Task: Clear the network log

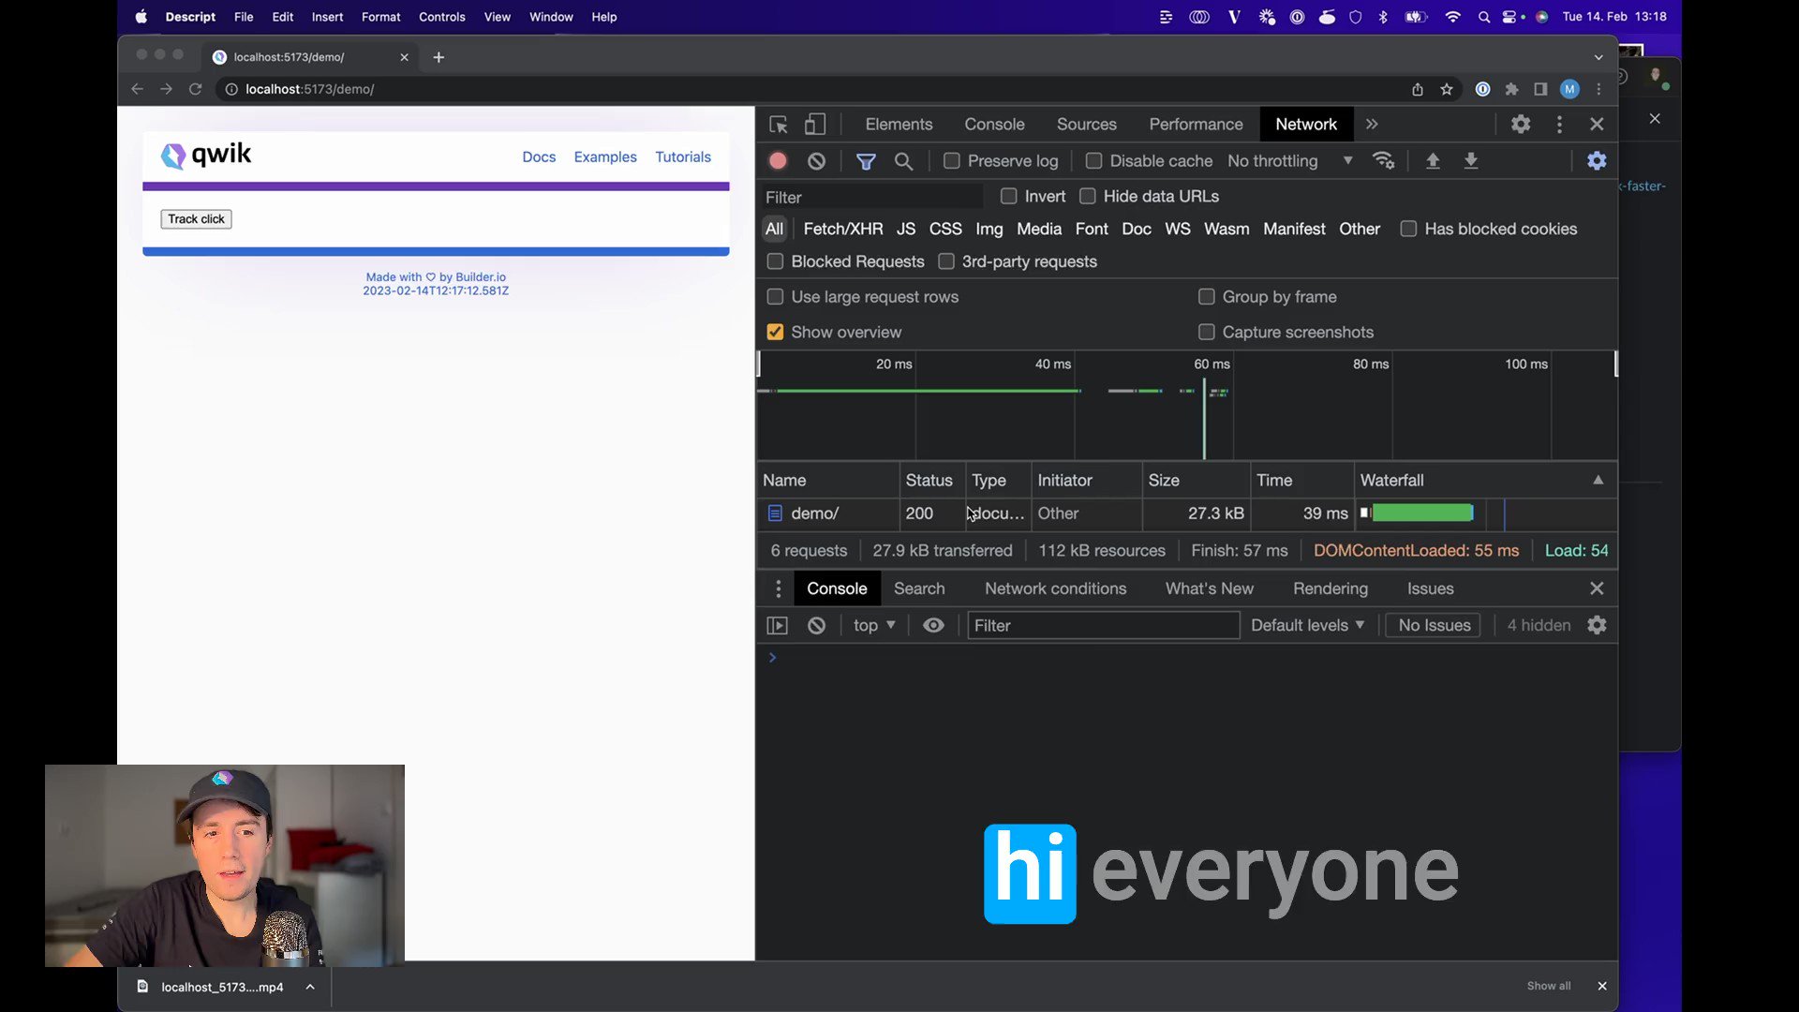Action: pos(816,161)
